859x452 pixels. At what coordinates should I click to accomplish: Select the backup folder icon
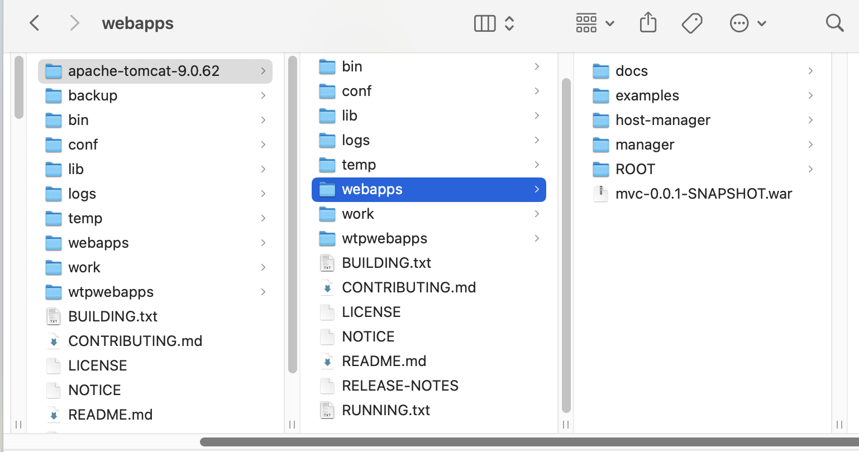[x=54, y=95]
